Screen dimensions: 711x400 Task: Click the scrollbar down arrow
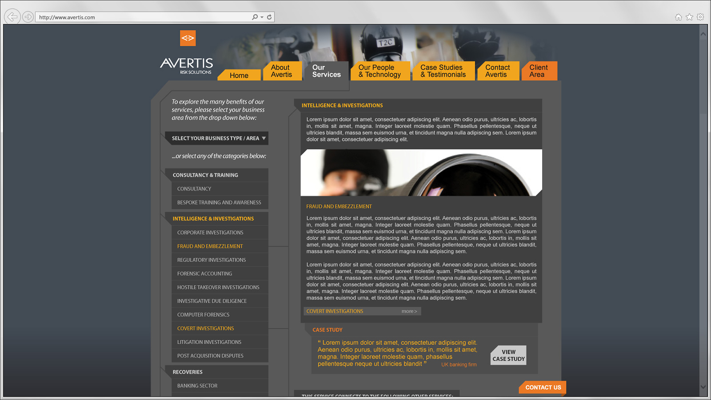pyautogui.click(x=703, y=387)
